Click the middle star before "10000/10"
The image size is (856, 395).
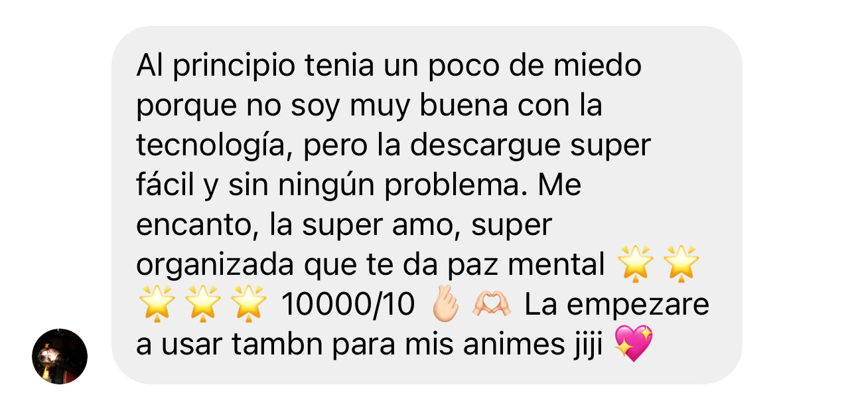coord(203,305)
